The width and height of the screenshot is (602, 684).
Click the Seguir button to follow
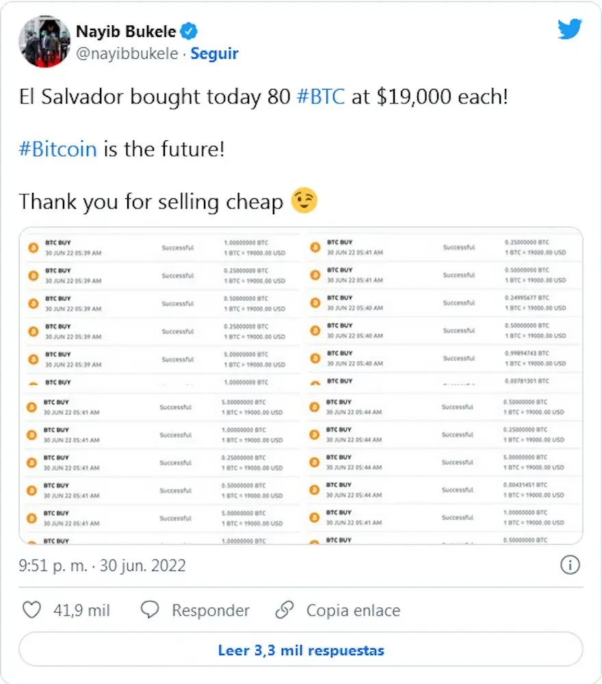(214, 53)
